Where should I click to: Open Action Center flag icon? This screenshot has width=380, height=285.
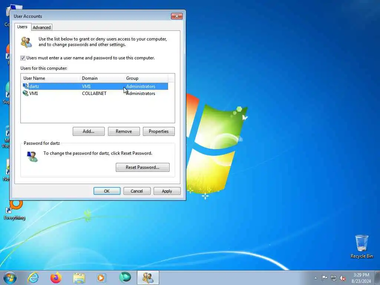click(x=324, y=278)
